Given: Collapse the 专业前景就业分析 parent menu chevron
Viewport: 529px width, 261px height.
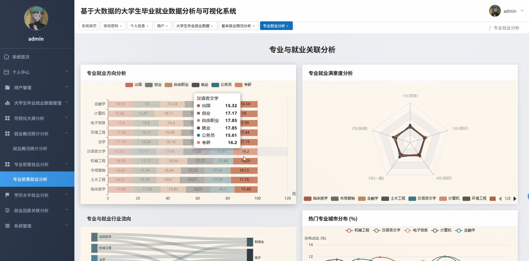Looking at the screenshot, I should [x=67, y=164].
